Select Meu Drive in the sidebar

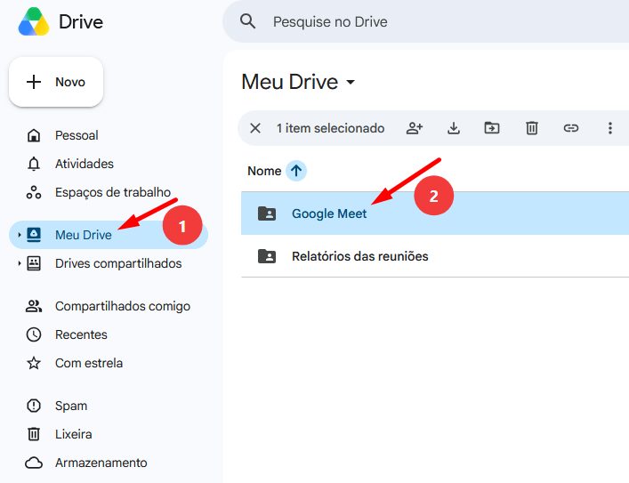[109, 235]
